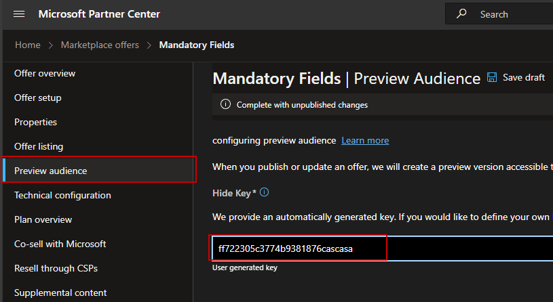
Task: Click the status info circle icon
Action: click(225, 104)
